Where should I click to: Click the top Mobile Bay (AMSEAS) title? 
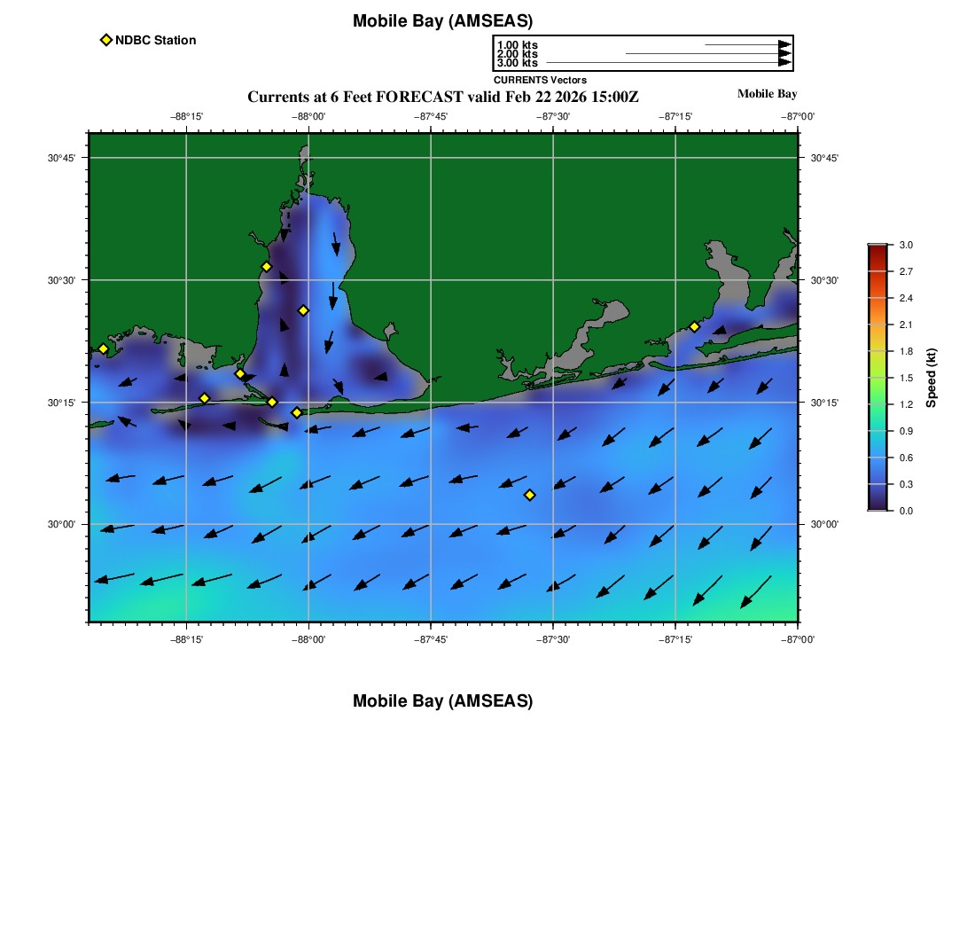pyautogui.click(x=442, y=21)
